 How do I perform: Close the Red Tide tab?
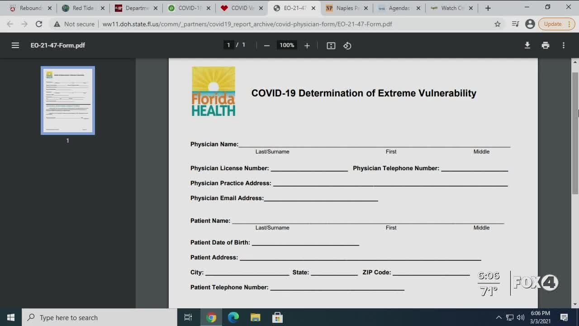point(102,8)
